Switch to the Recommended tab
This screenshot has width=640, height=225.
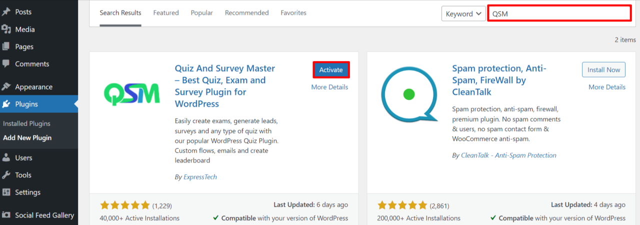[246, 12]
